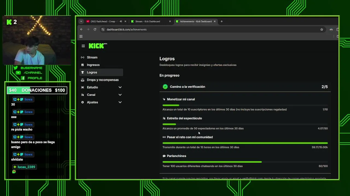This screenshot has width=350, height=196.
Task: Go forward using the browser forward arrow
Action: coord(88,29)
